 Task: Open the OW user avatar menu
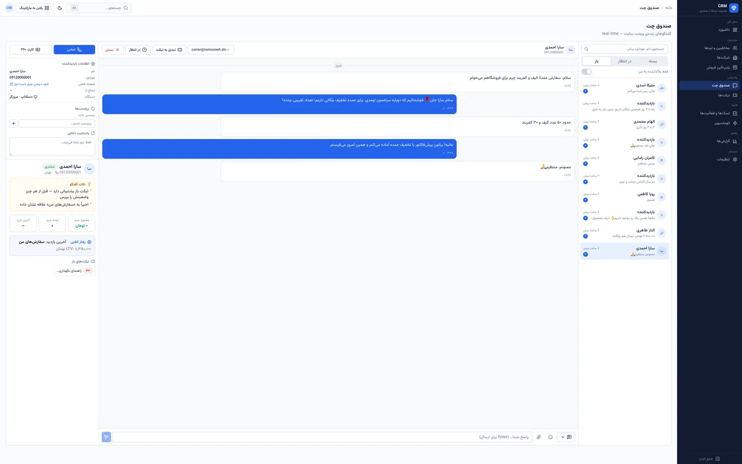pos(9,8)
